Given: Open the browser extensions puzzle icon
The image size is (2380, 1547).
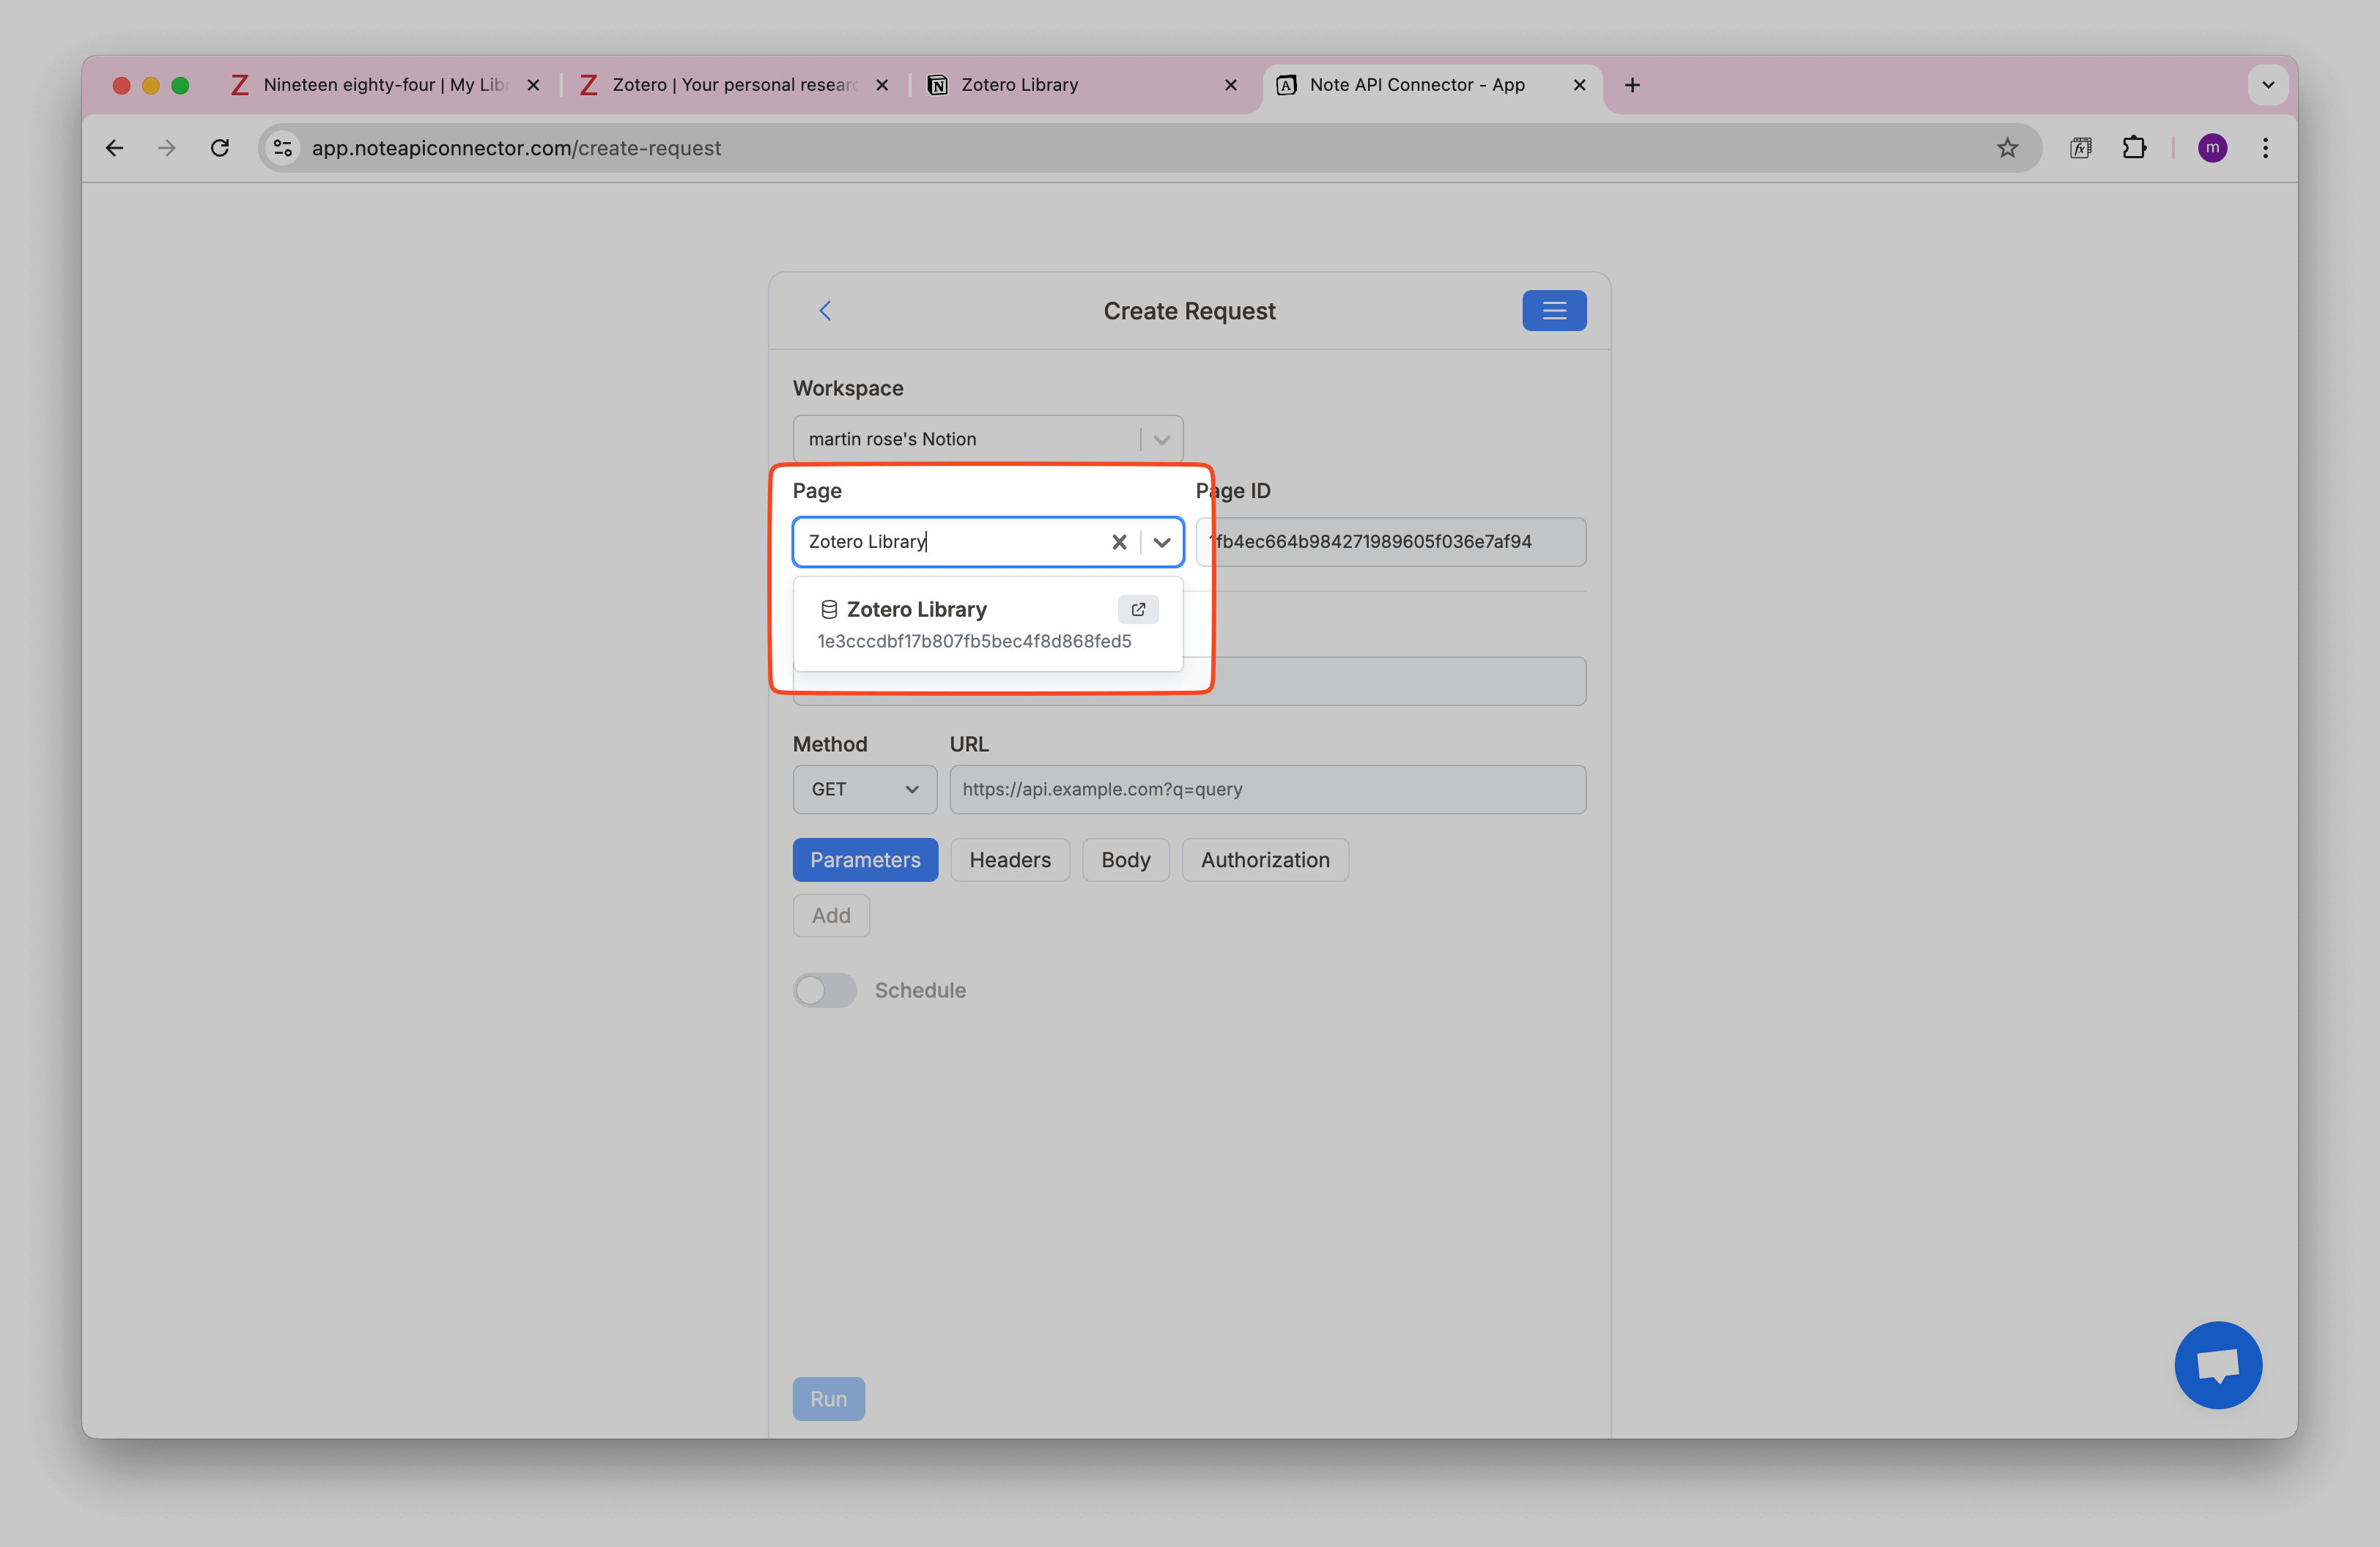Looking at the screenshot, I should coord(2133,148).
